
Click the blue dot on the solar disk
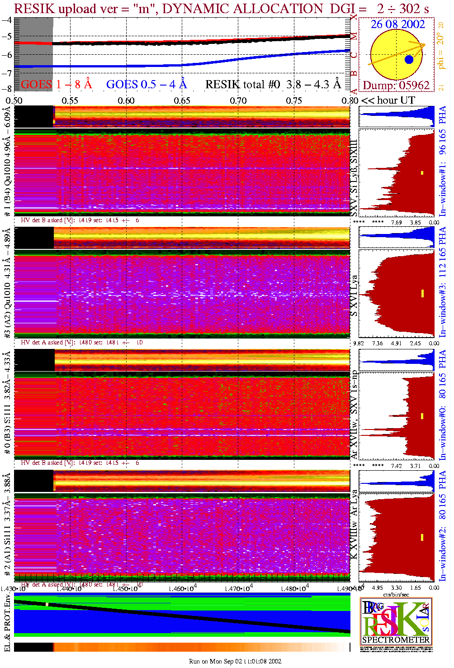click(409, 59)
